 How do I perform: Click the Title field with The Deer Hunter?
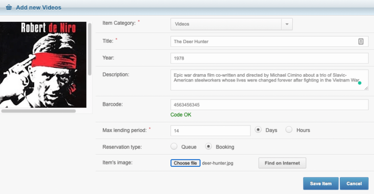263,42
